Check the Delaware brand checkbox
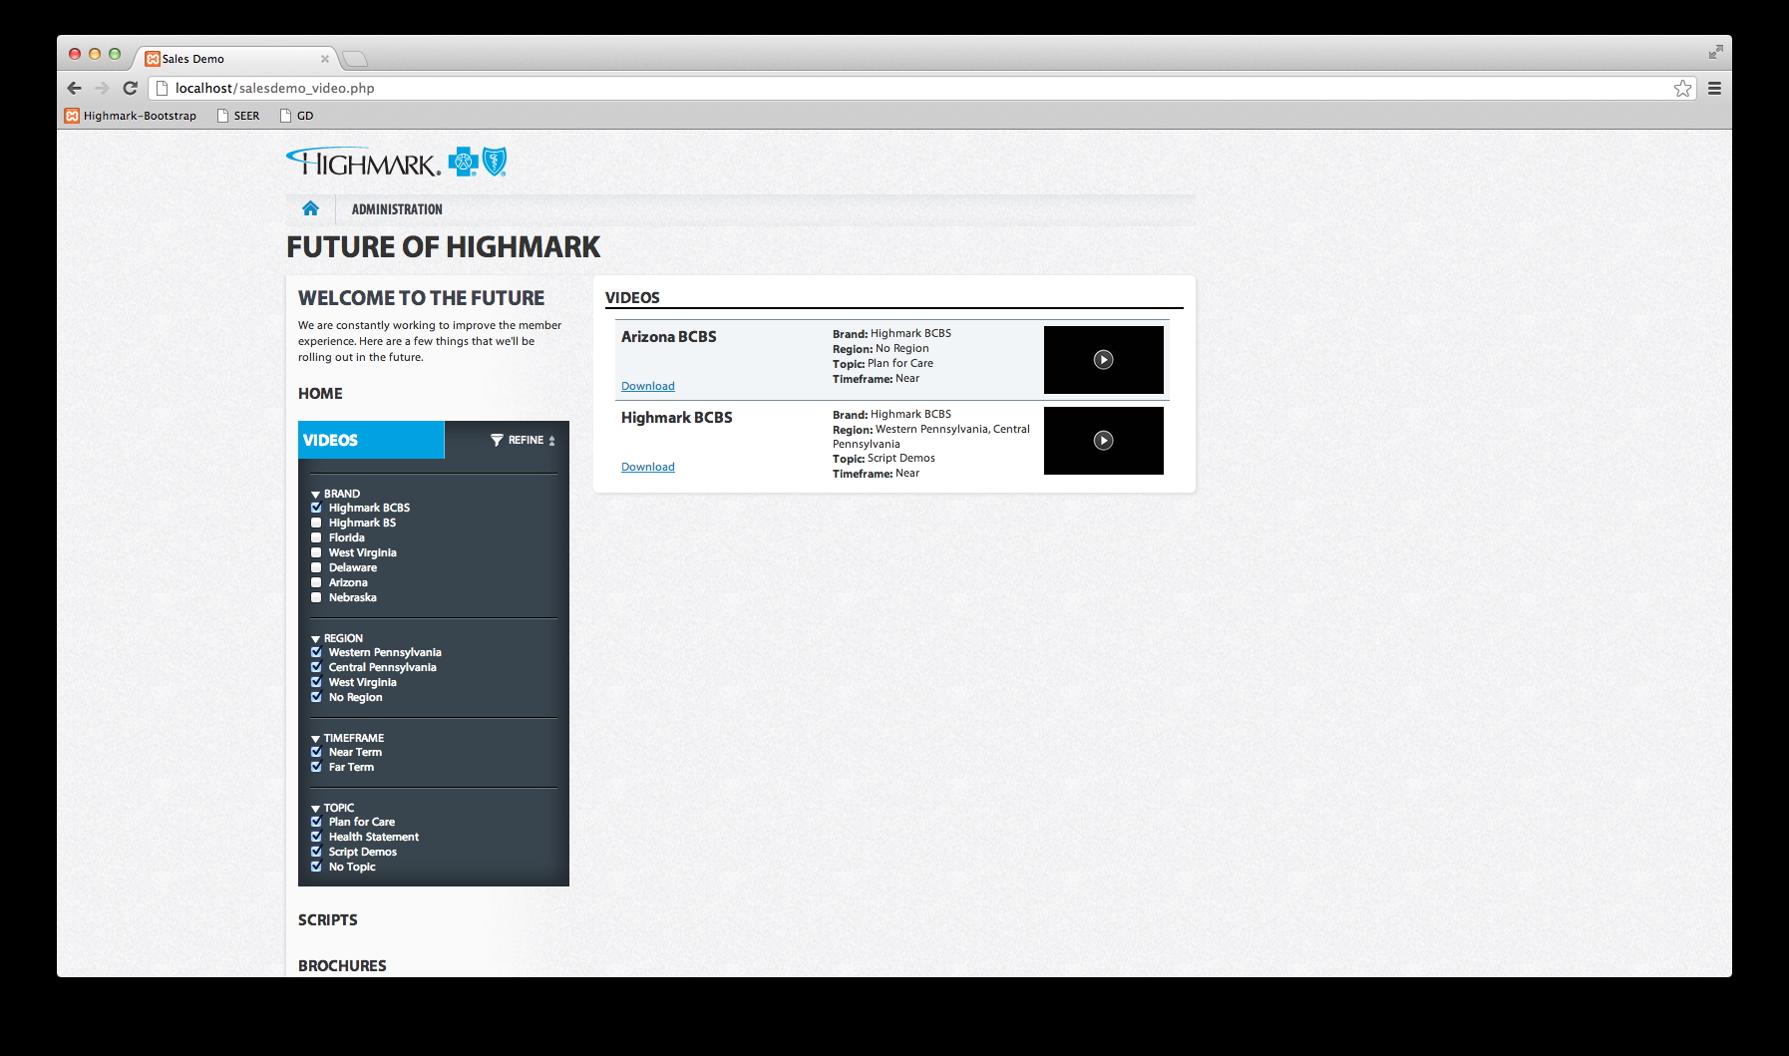 click(316, 567)
